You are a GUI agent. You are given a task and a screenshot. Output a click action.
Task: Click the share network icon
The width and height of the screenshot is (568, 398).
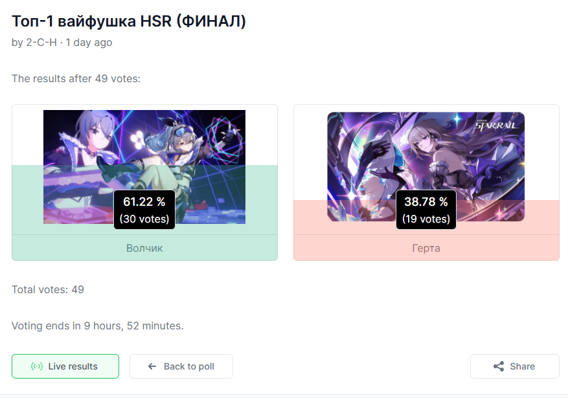click(x=499, y=366)
